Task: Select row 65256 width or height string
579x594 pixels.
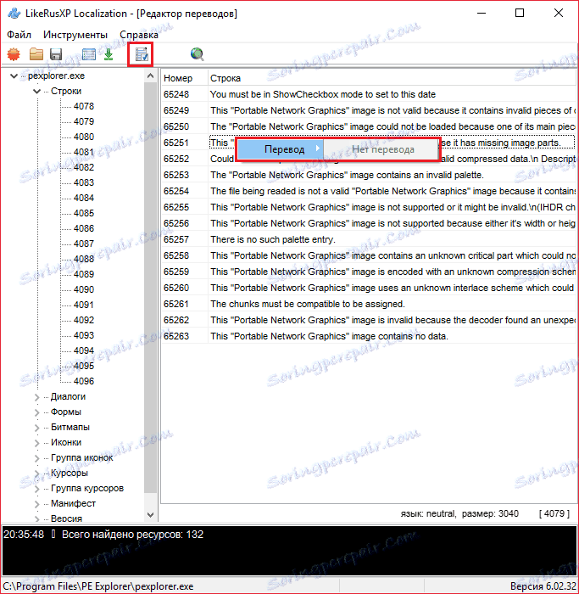Action: pyautogui.click(x=369, y=223)
